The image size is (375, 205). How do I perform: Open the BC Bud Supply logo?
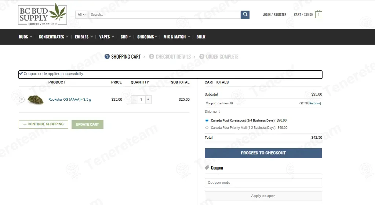[43, 15]
